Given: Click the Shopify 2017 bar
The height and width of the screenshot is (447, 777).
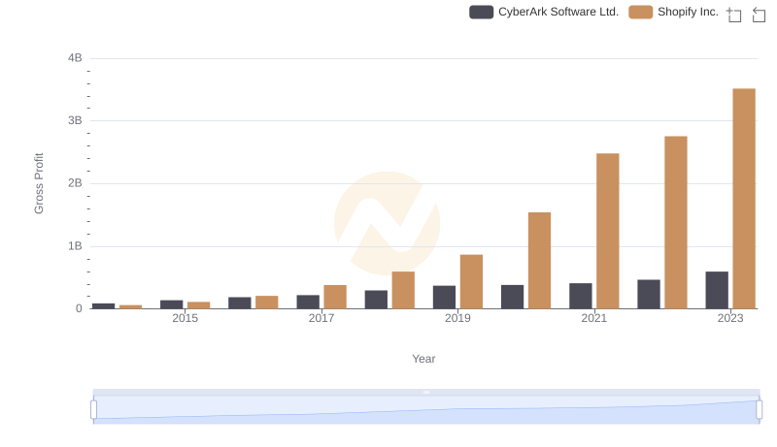Looking at the screenshot, I should [335, 297].
